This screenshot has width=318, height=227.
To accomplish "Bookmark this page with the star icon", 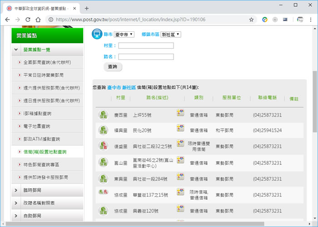I will [251, 20].
